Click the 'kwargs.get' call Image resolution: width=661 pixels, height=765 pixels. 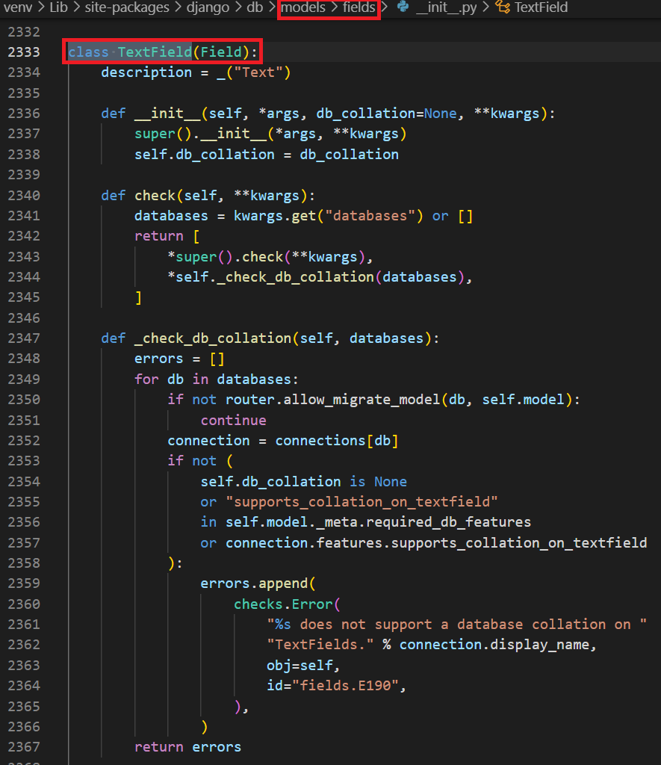coord(275,216)
